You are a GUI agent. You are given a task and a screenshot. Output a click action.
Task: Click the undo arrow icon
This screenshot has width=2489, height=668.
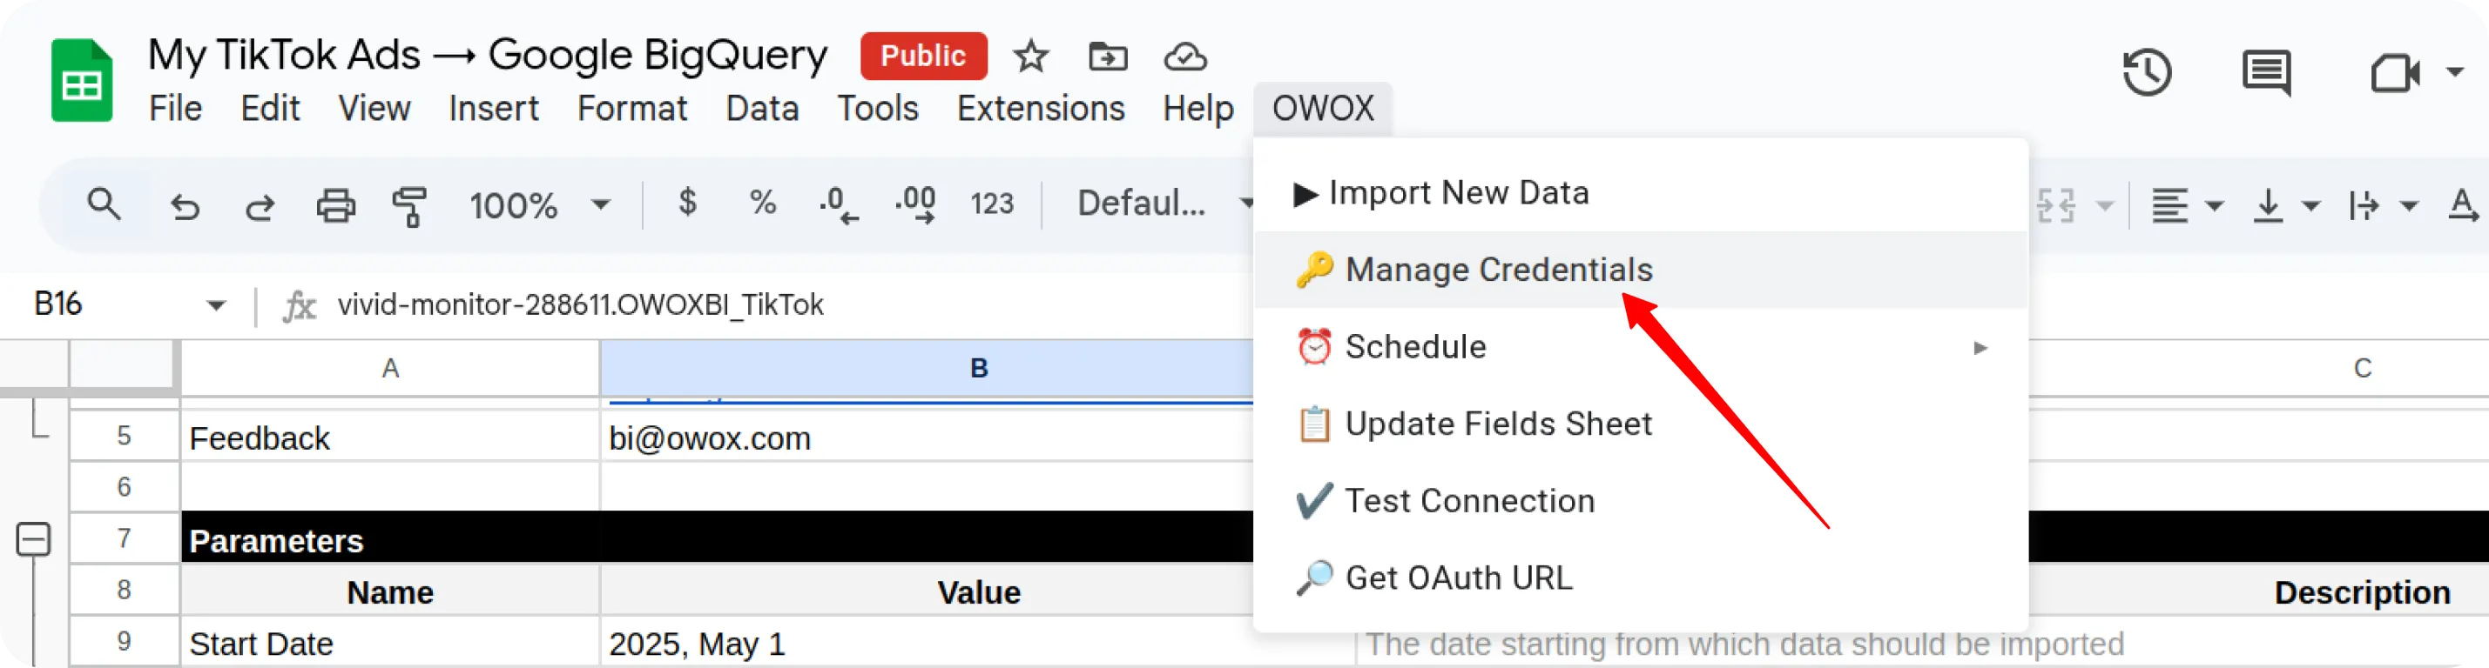185,205
